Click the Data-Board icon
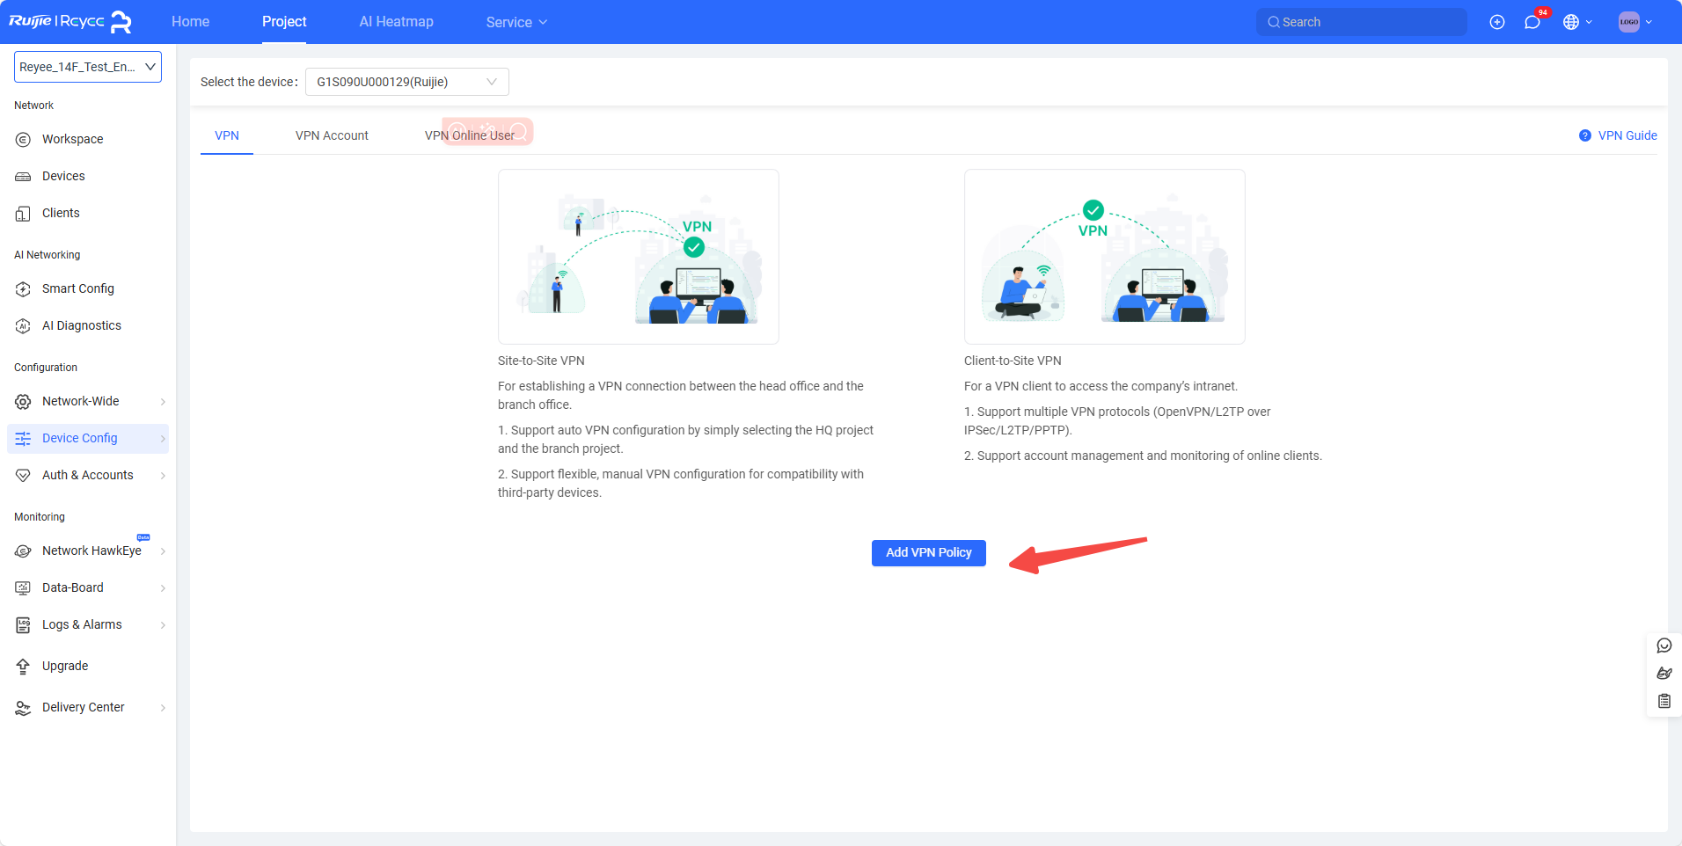1682x846 pixels. pyautogui.click(x=24, y=587)
